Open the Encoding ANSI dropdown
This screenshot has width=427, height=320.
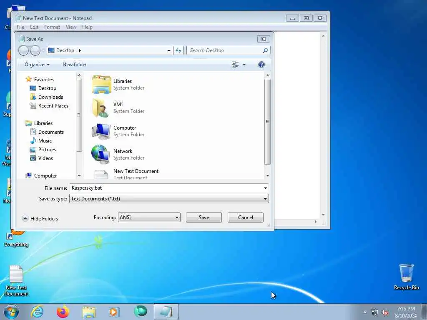point(149,217)
